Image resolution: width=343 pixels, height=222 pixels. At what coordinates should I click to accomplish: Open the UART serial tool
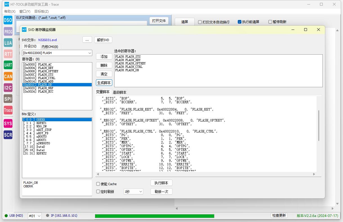[8, 65]
